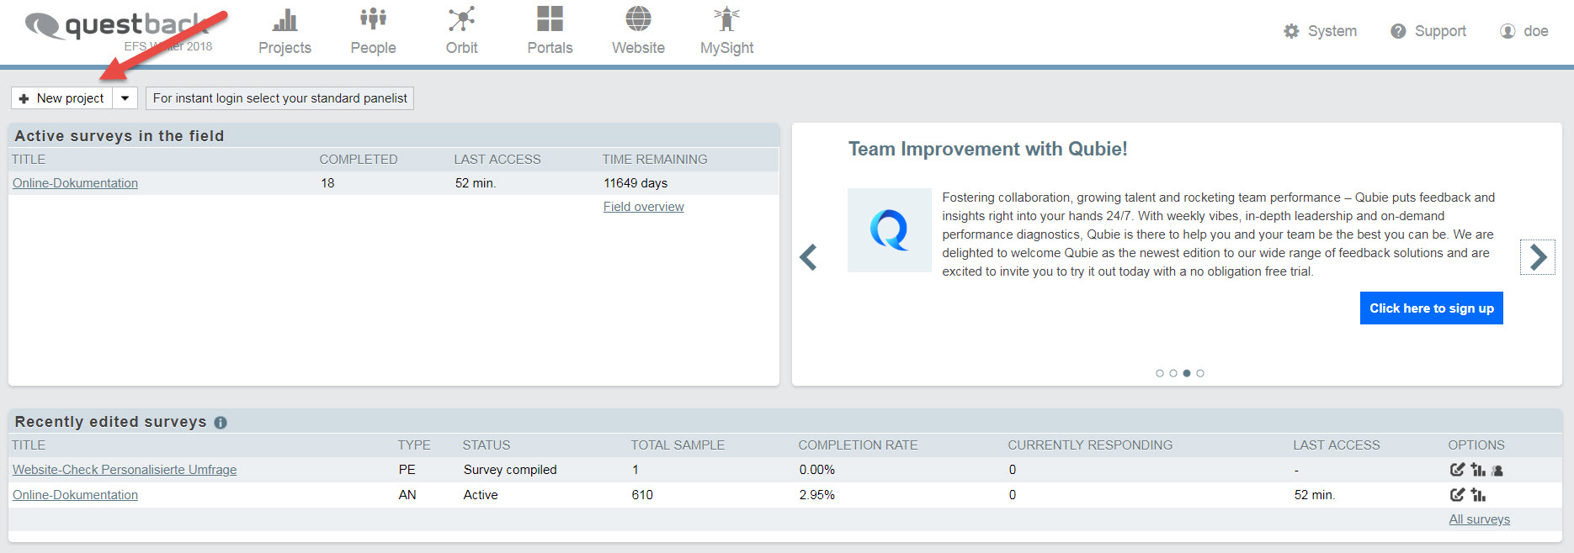
Task: Select the fourth carousel dot
Action: pyautogui.click(x=1200, y=373)
